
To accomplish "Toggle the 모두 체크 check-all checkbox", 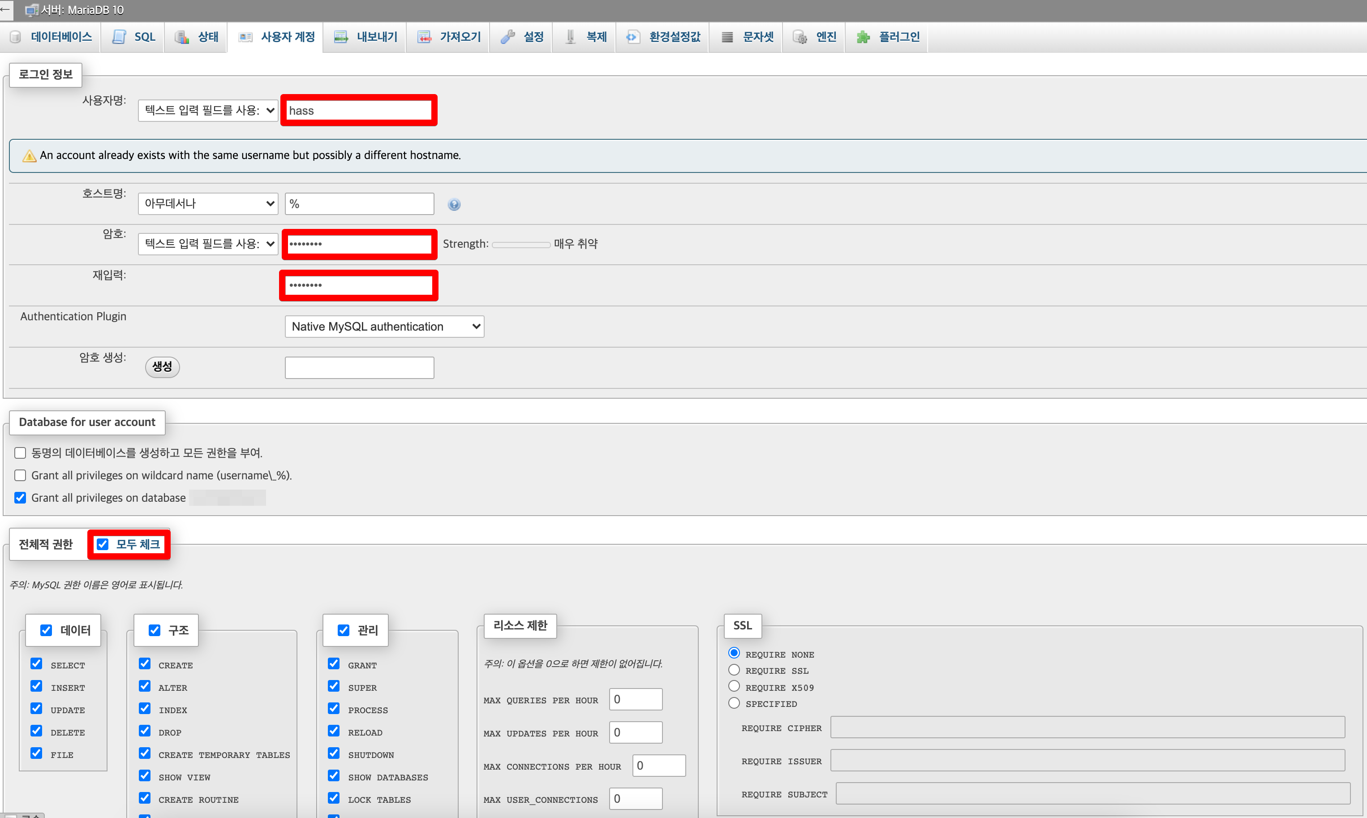I will pos(103,544).
